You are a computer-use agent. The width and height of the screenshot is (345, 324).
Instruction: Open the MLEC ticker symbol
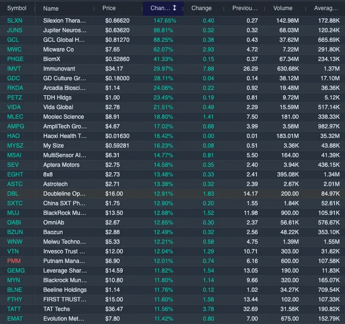point(15,117)
